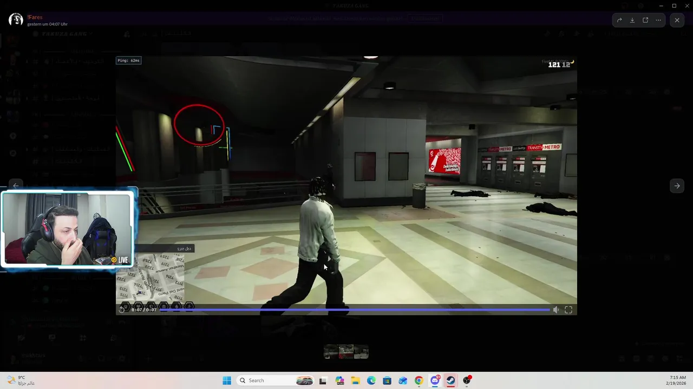This screenshot has width=693, height=389.
Task: Select the third thumbnail in the media strip
Action: 361,352
